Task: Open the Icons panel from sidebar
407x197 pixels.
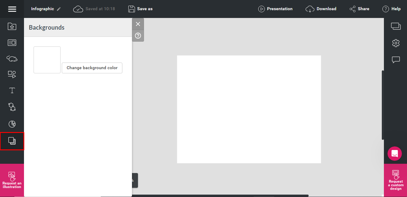Action: (x=12, y=107)
